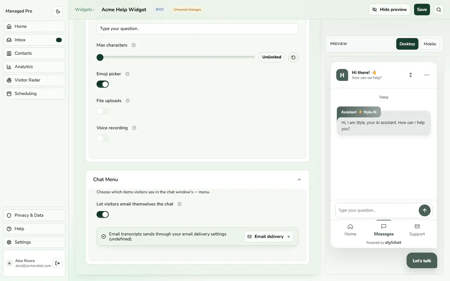Screen dimensions: 450x281
Task: Click help icon beside Voice recording
Action: tap(134, 128)
